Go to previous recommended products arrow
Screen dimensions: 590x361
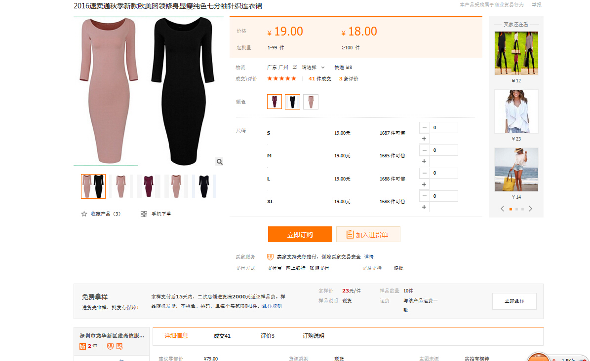[x=502, y=209]
